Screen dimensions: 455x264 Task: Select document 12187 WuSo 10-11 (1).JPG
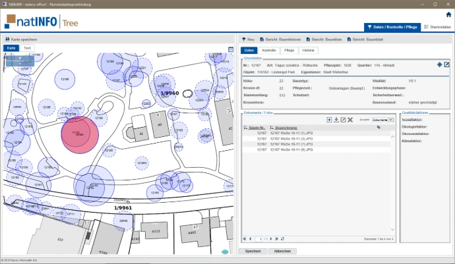[317, 133]
